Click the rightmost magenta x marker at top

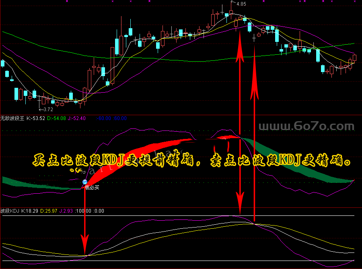click(355, 2)
